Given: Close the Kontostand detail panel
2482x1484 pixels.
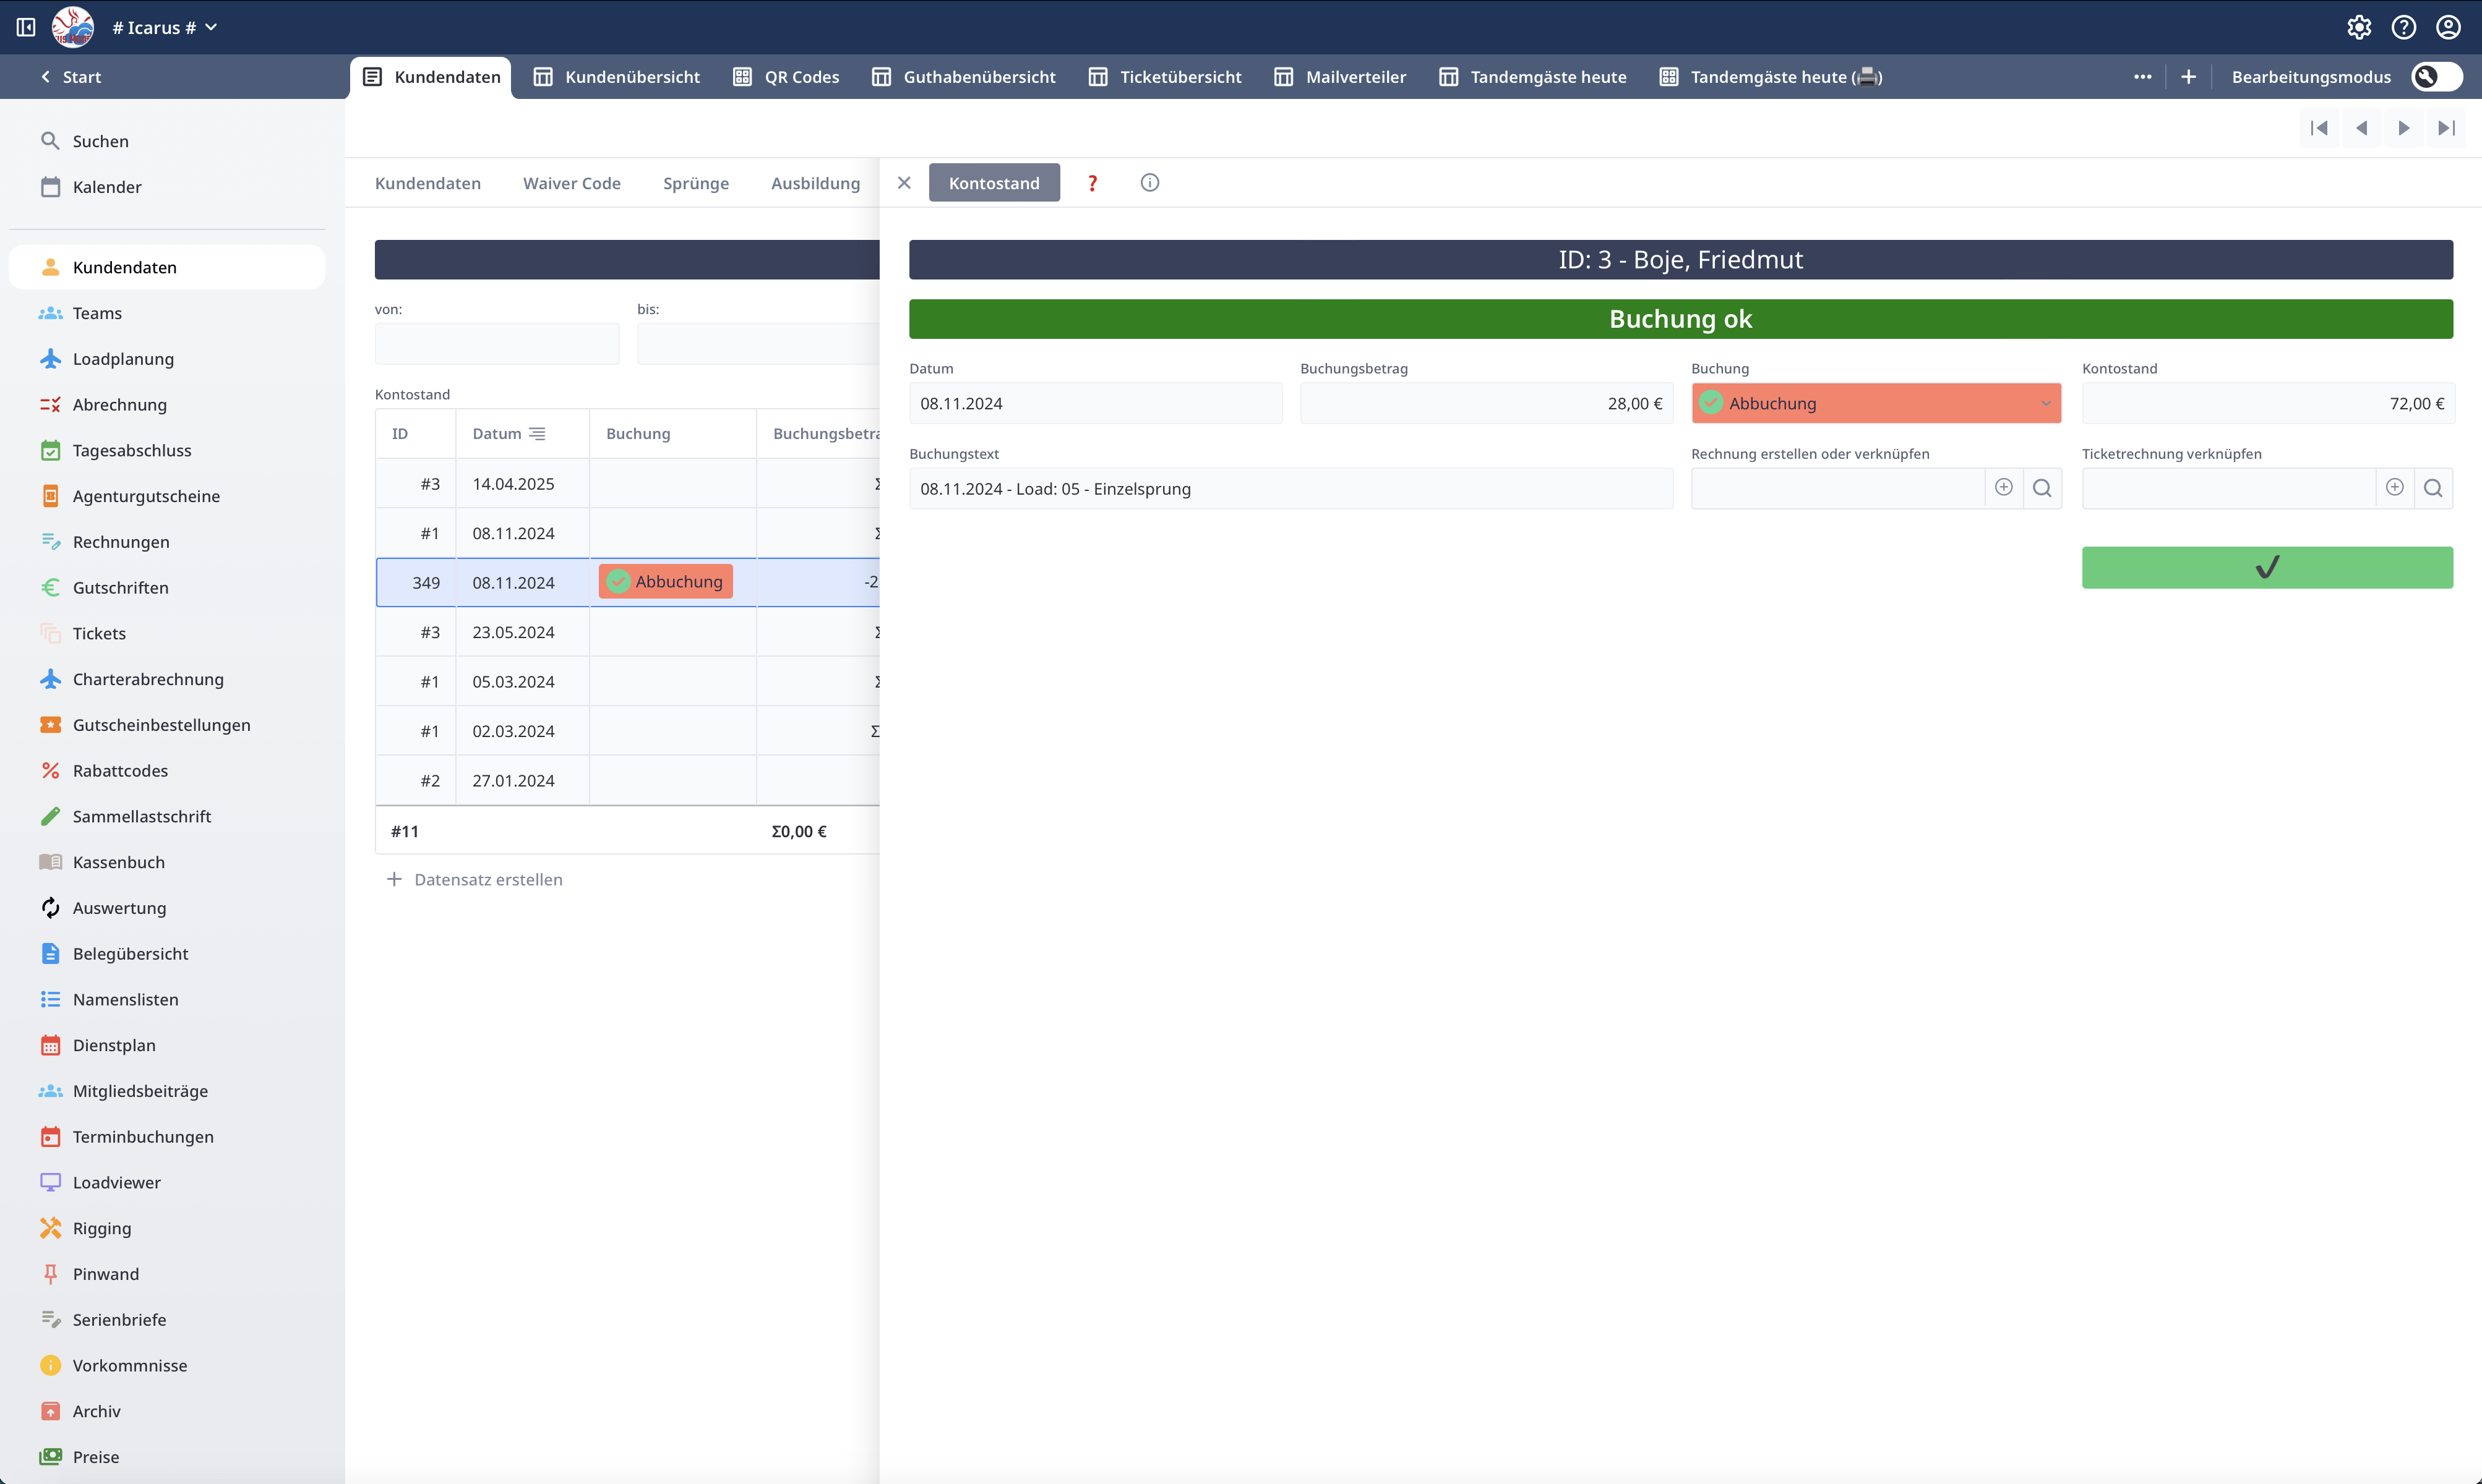Looking at the screenshot, I should [x=903, y=183].
